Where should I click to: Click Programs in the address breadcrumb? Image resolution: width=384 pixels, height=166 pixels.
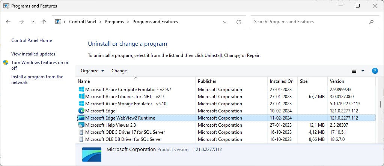pos(114,22)
